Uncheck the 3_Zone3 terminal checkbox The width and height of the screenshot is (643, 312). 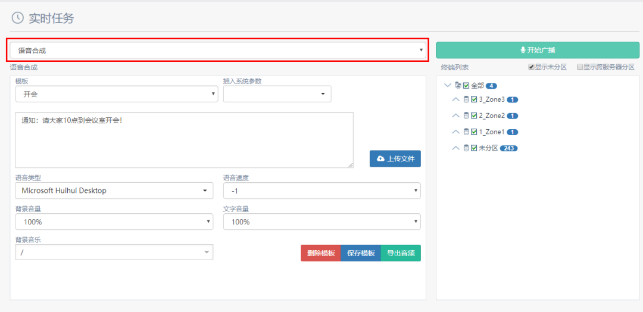click(474, 100)
